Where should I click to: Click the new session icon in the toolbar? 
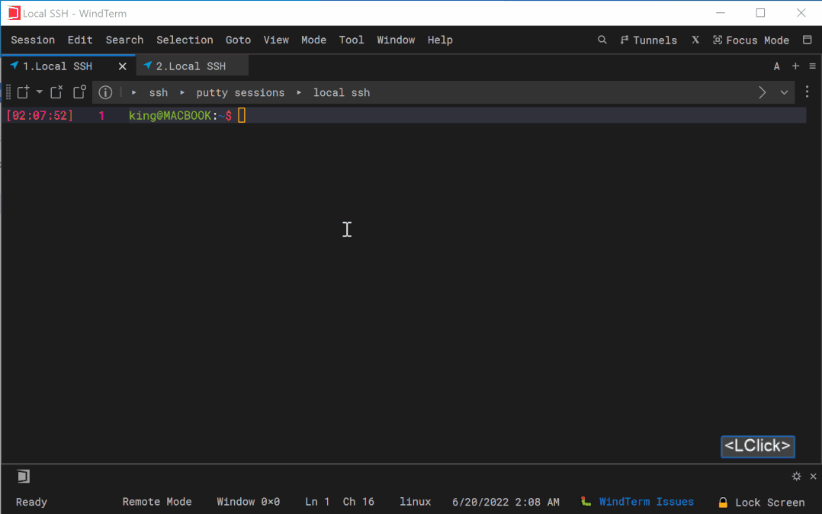pos(24,92)
